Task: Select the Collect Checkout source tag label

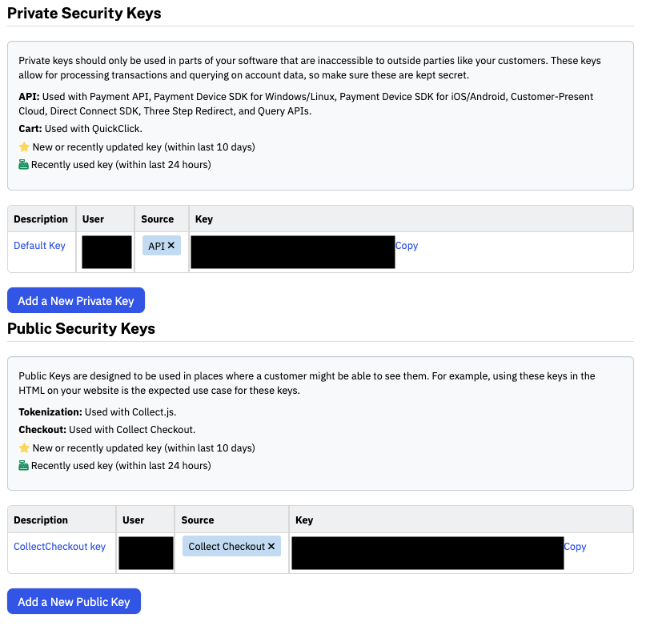Action: (227, 547)
